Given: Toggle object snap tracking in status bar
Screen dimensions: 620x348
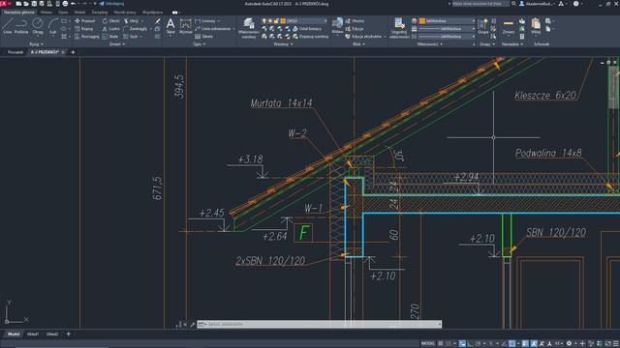Looking at the screenshot, I should tap(504, 344).
